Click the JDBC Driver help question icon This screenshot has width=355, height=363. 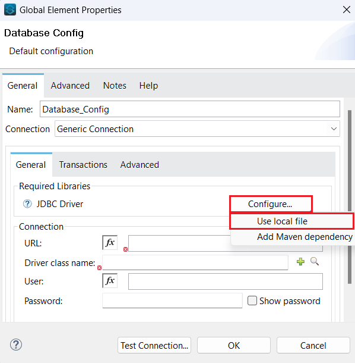pyautogui.click(x=27, y=204)
